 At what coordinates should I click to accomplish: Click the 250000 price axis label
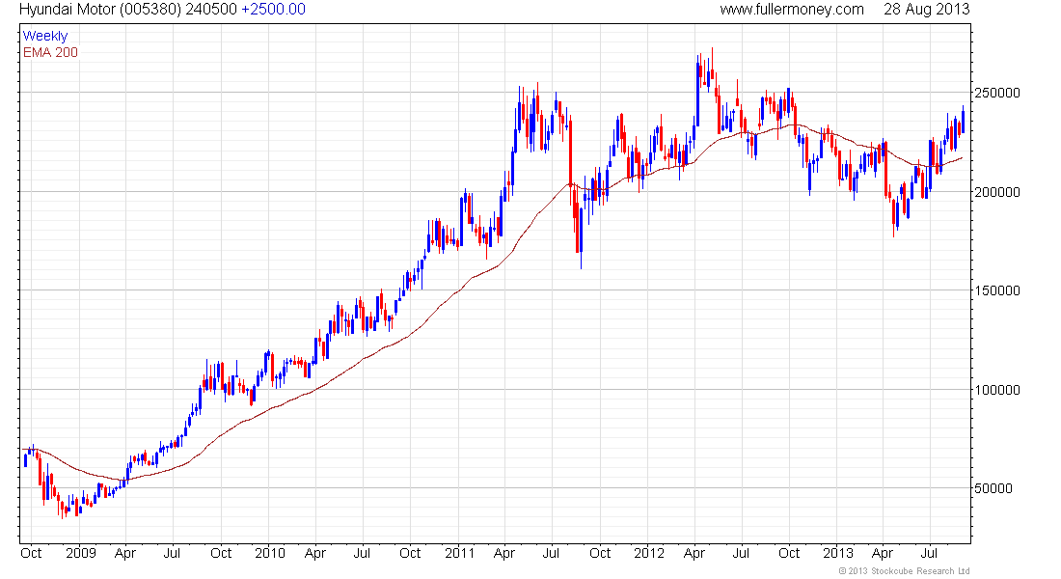[x=996, y=93]
